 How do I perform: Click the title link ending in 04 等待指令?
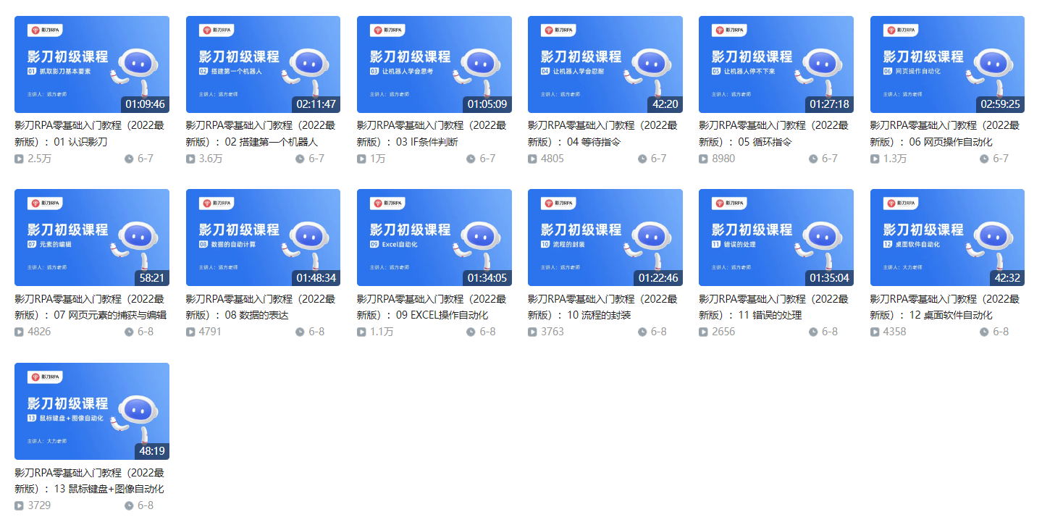point(602,133)
